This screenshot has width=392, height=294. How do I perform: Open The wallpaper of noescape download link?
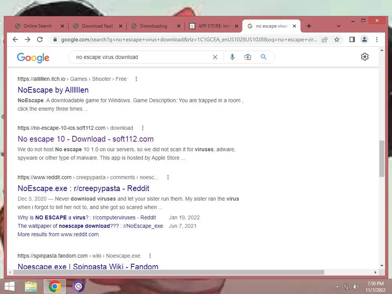coord(90,226)
